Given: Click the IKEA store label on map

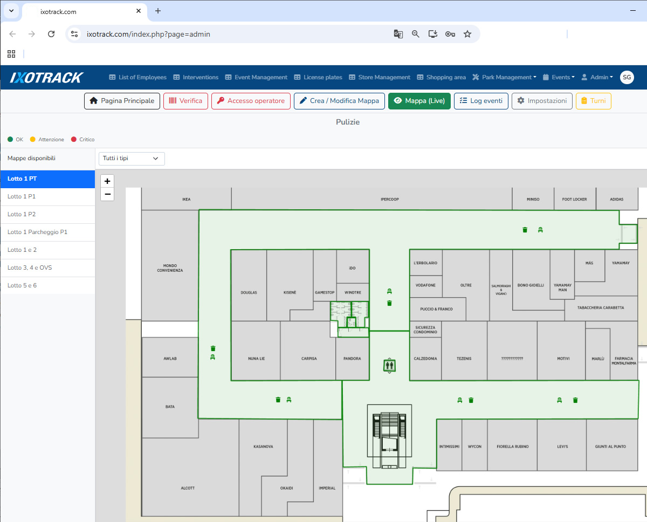Looking at the screenshot, I should (186, 200).
